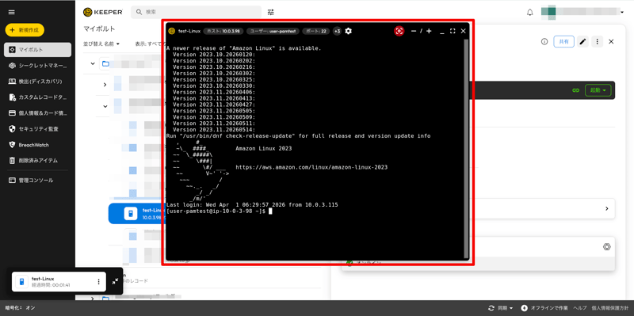Expand the record detail row chevron
634x316 pixels.
(606, 208)
